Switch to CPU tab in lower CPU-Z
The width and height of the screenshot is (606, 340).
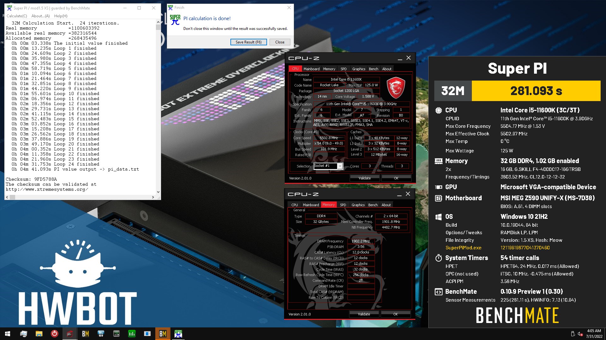294,205
